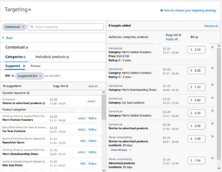Refine the Bike Seat Packs category
This screenshot has height=172, width=222.
(92, 164)
